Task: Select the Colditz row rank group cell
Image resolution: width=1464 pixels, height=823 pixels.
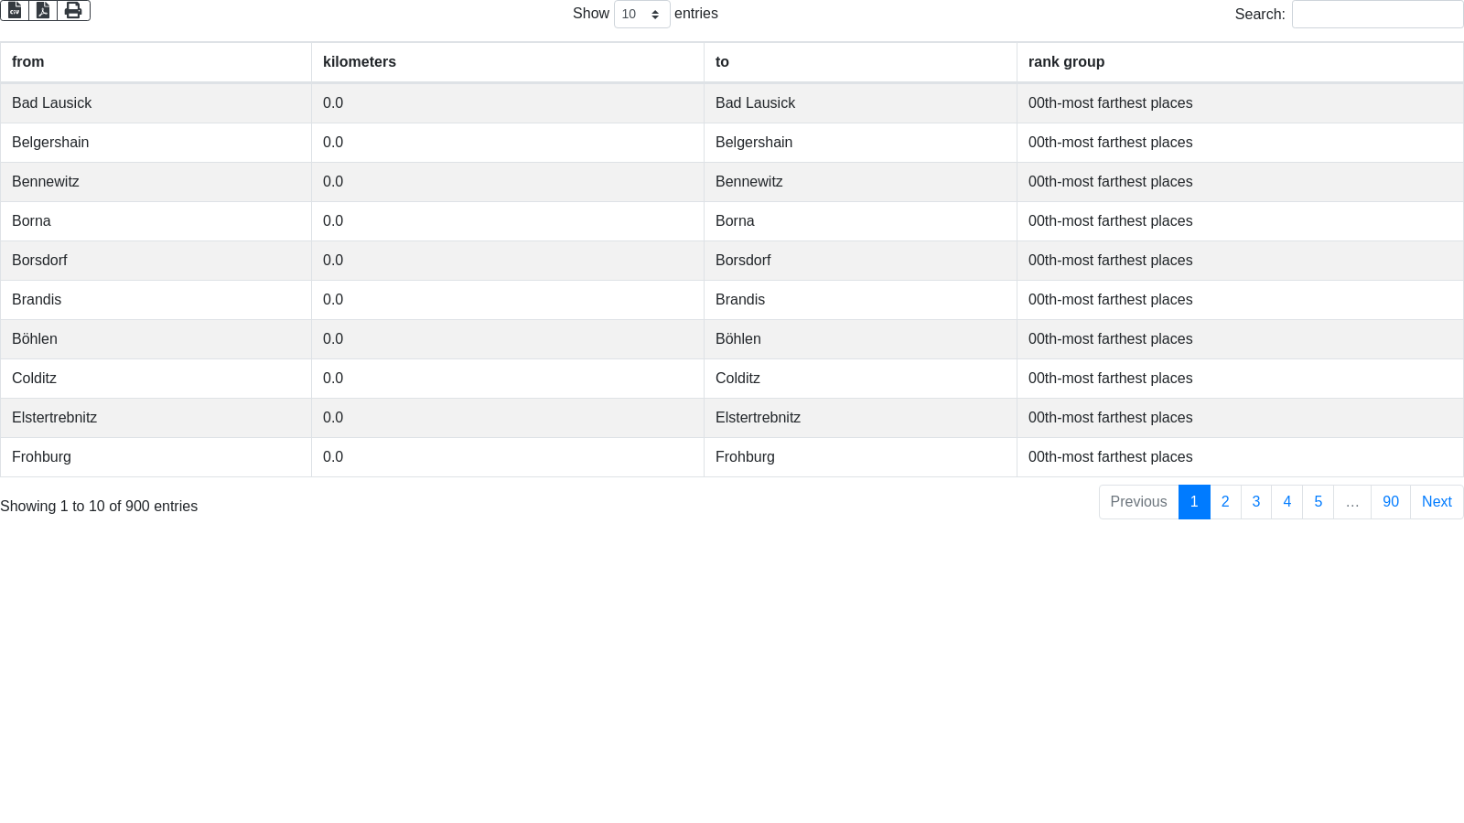Action: tap(1110, 379)
